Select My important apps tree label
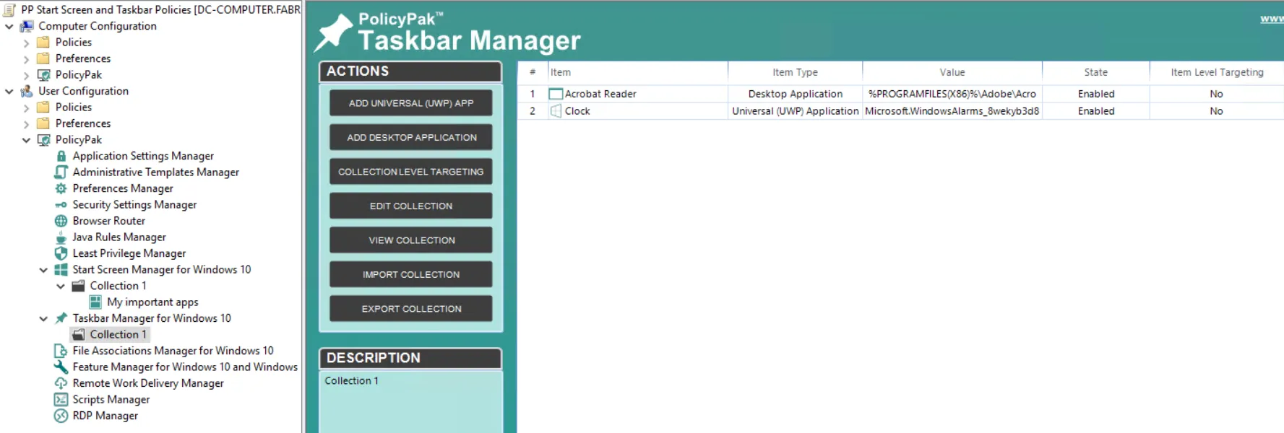Screen dimensions: 1284x433 (x=152, y=302)
